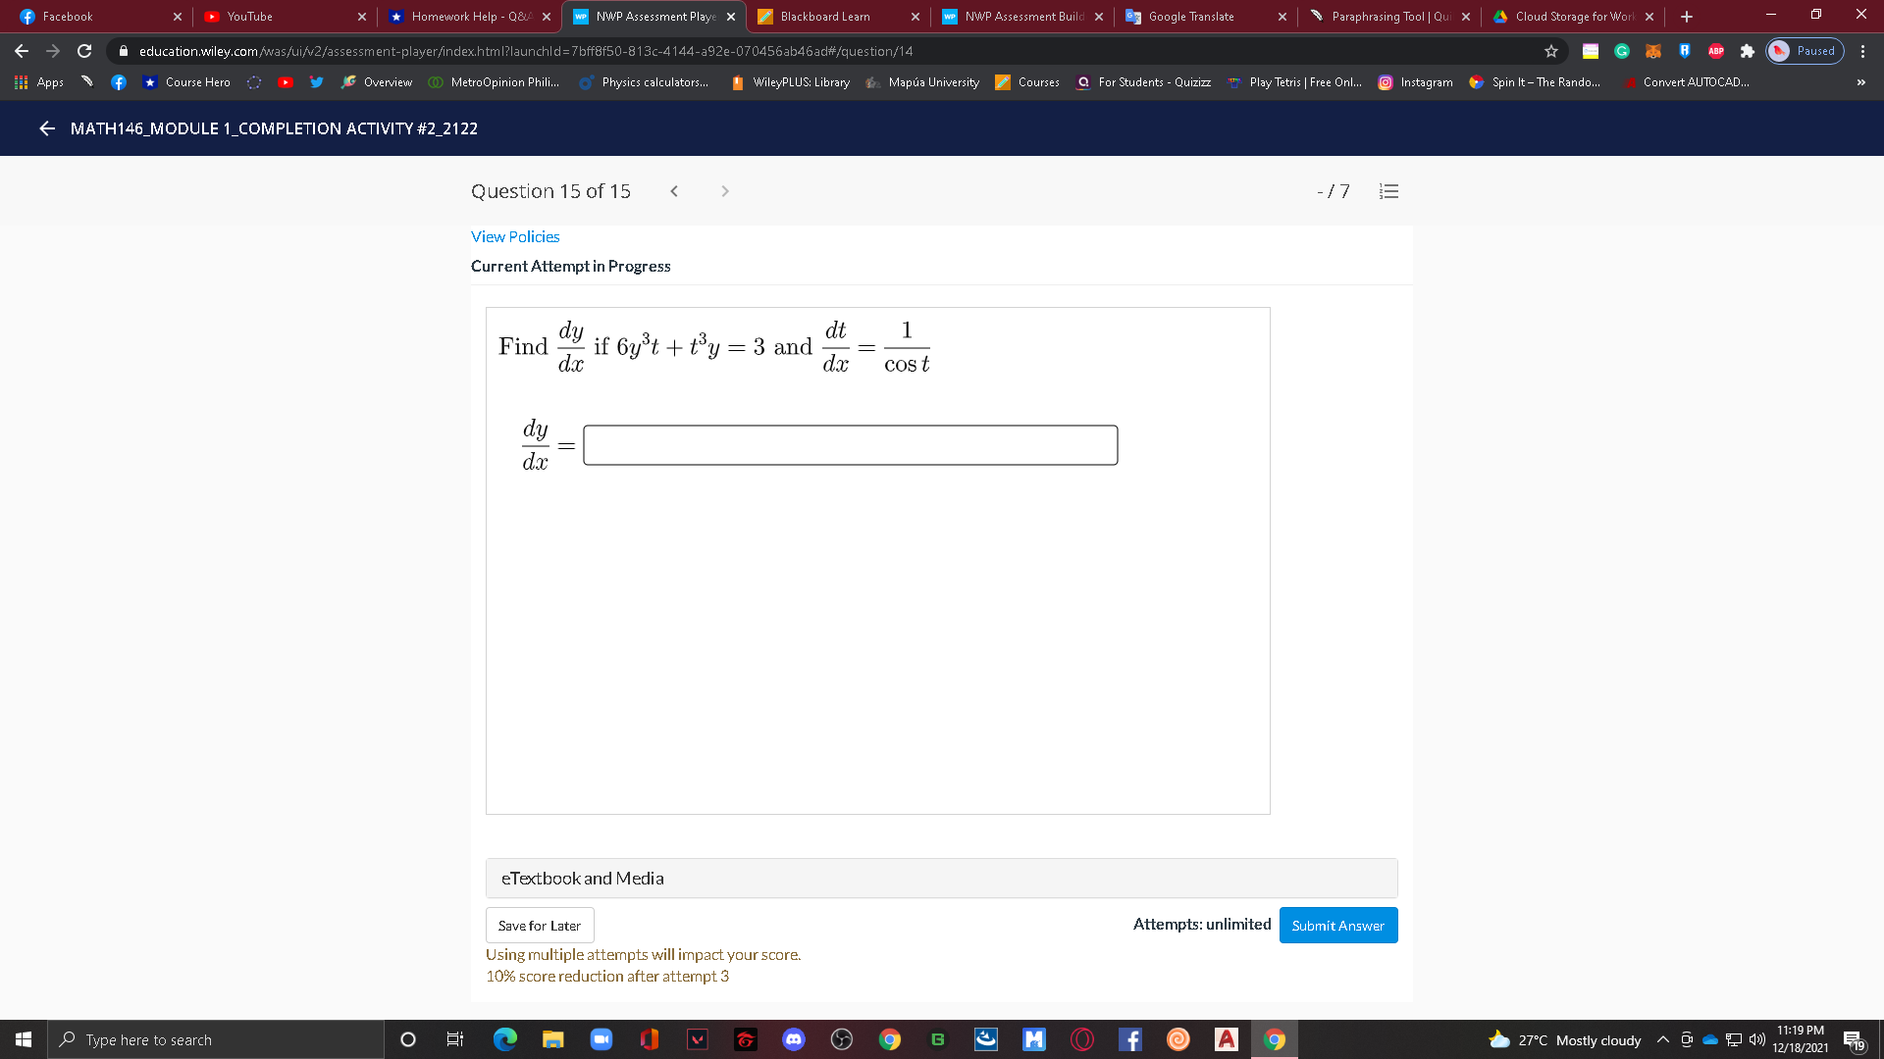The height and width of the screenshot is (1059, 1884).
Task: Click the dy/dx answer input box
Action: (x=850, y=444)
